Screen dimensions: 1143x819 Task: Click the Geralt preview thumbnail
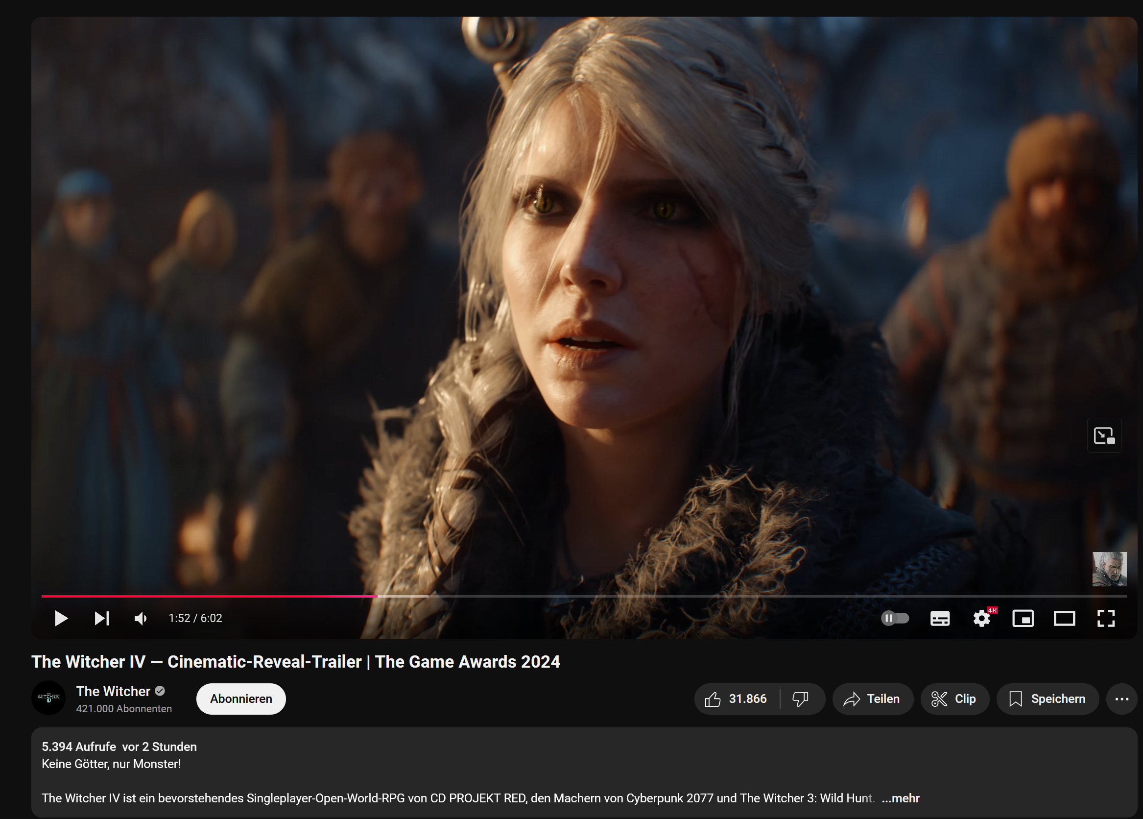point(1109,570)
